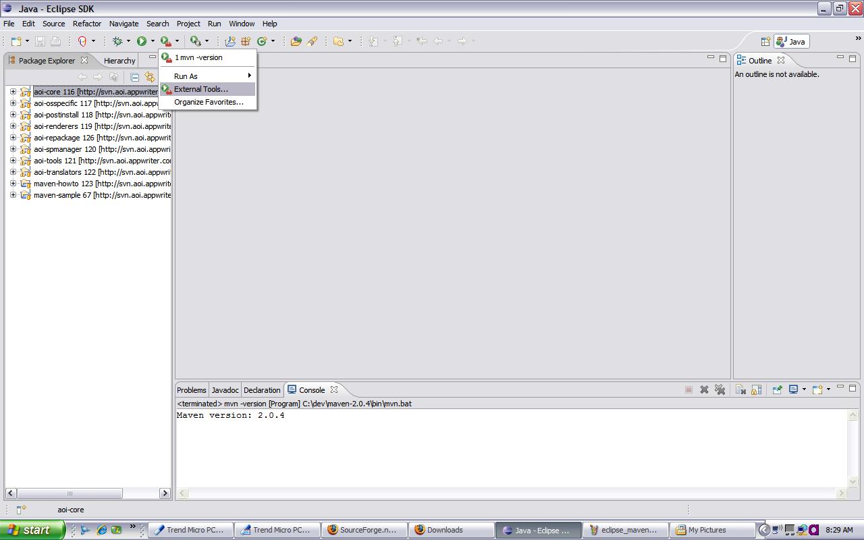Click Package Explorer horizontal scrollbar right arrow
This screenshot has width=864, height=540.
point(165,493)
